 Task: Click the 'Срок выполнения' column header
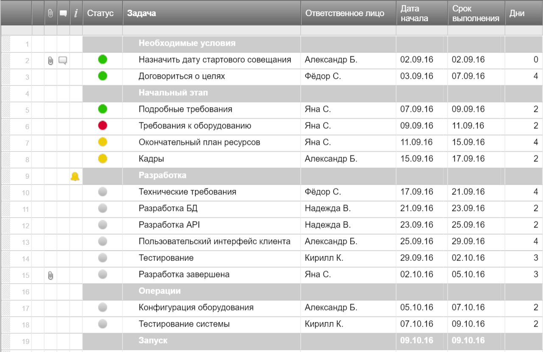pos(476,14)
